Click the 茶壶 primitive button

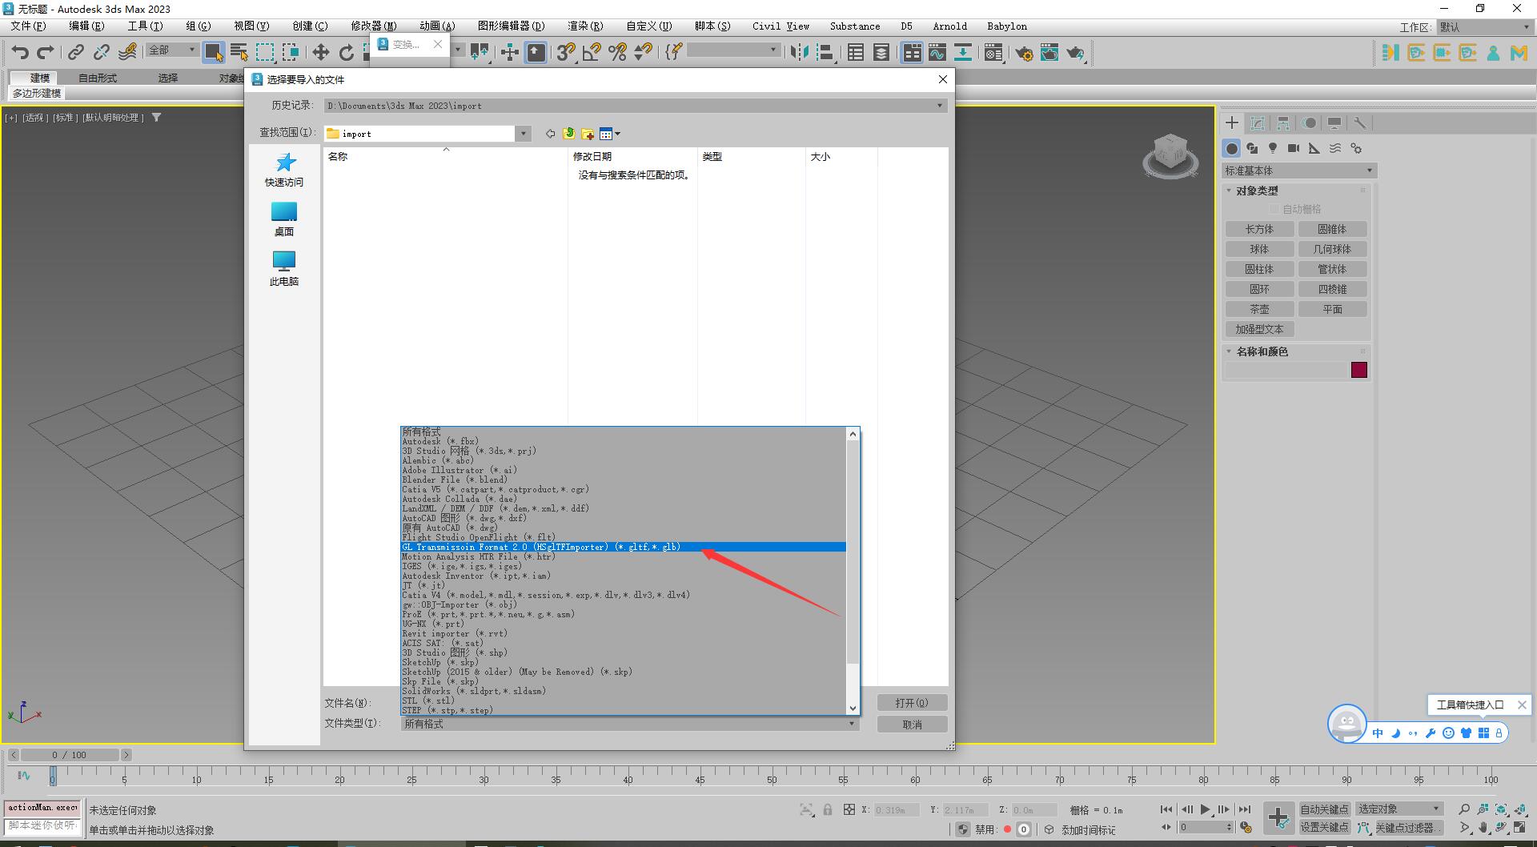tap(1259, 309)
